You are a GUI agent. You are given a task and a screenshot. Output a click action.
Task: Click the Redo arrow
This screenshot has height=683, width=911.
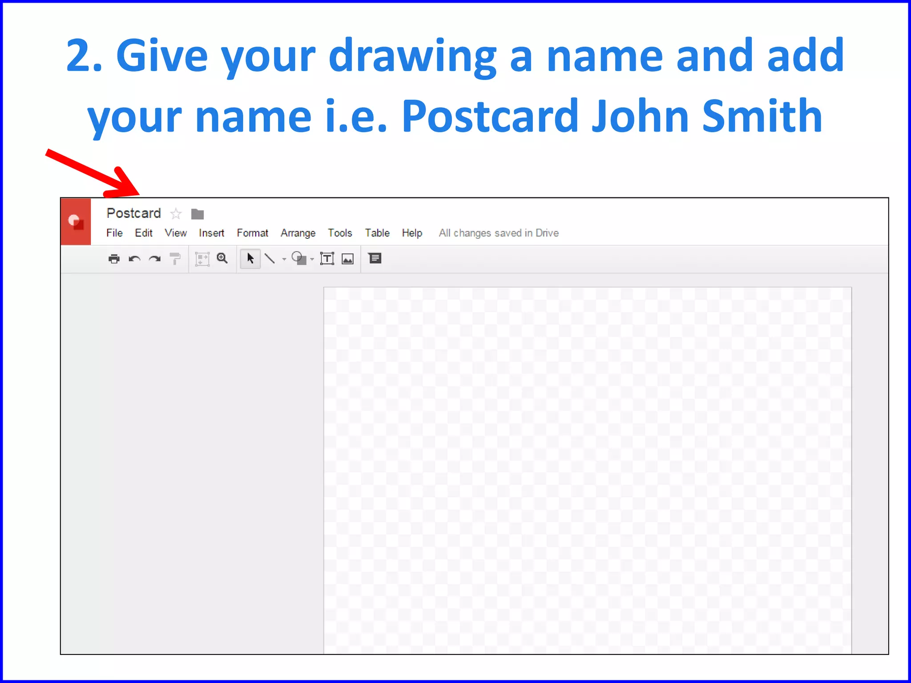(155, 259)
